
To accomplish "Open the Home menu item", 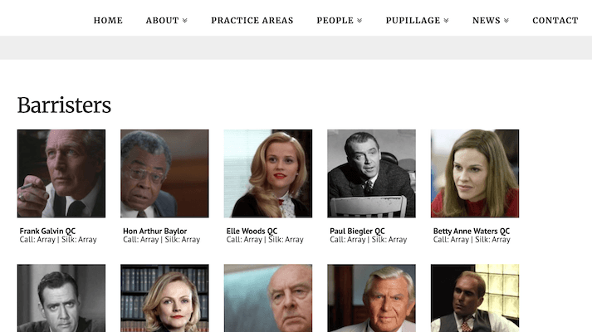I will [x=108, y=21].
